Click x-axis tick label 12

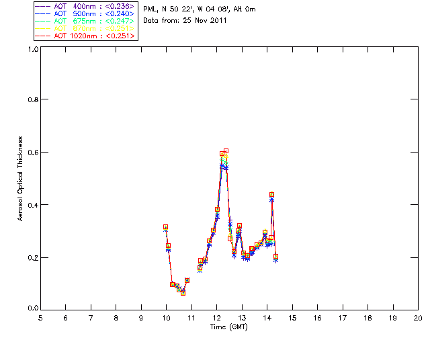click(x=216, y=318)
